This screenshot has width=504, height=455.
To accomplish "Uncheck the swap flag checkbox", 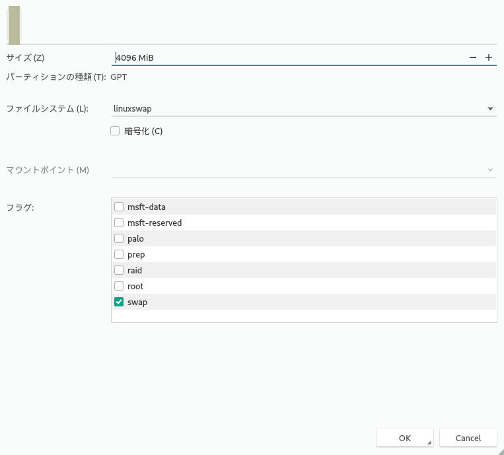I will tap(119, 302).
